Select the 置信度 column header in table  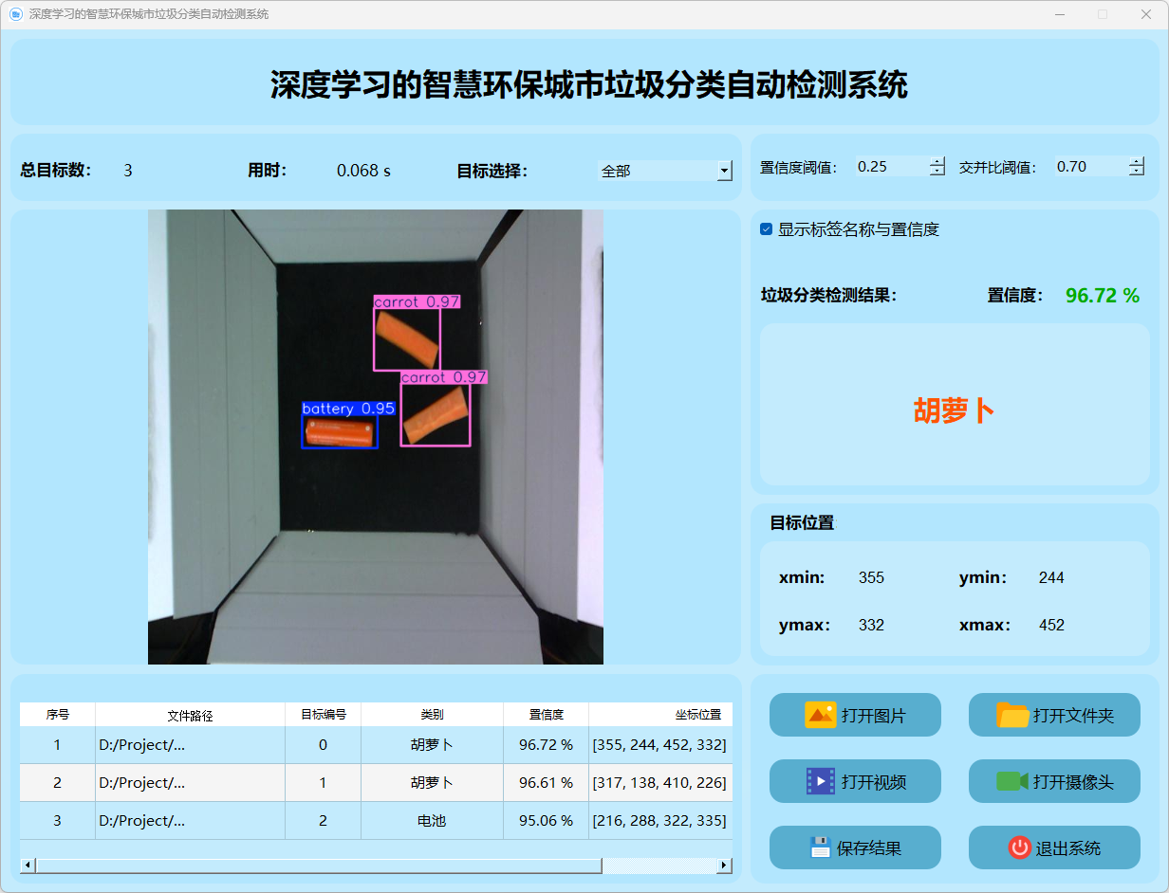click(546, 715)
